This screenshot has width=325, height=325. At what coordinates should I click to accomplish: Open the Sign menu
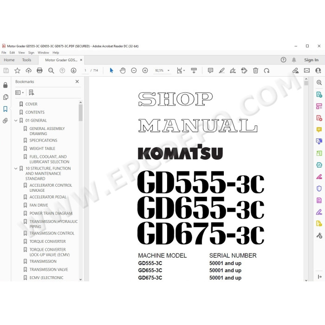click(x=31, y=52)
